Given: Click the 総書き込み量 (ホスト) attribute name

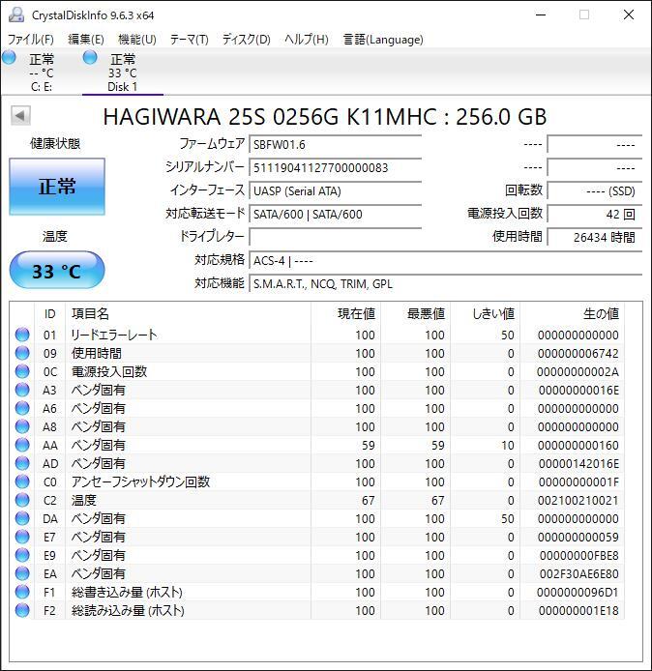Looking at the screenshot, I should tap(127, 593).
